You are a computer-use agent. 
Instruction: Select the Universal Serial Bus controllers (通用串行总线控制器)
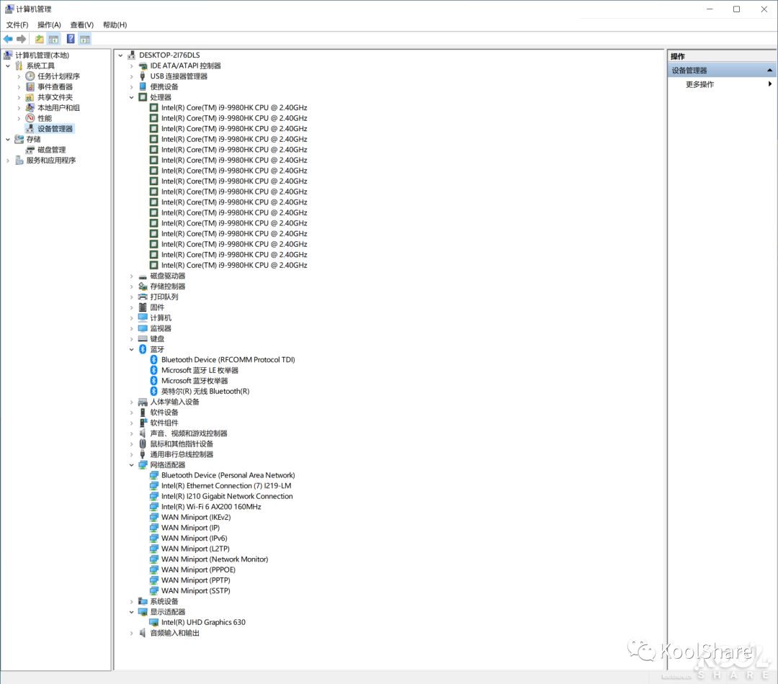(x=182, y=454)
